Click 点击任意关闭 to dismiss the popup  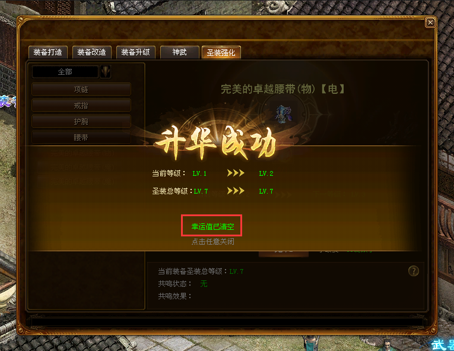point(213,242)
